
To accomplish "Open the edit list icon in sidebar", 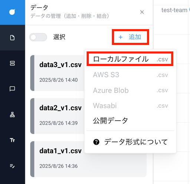I will [x=12, y=166].
